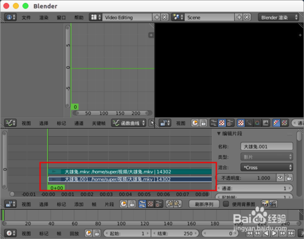Jump to start frame playback button

pos(249,234)
